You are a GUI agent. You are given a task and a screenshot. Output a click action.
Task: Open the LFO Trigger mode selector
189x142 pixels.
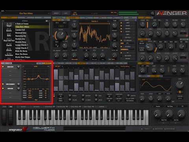click(x=180, y=98)
